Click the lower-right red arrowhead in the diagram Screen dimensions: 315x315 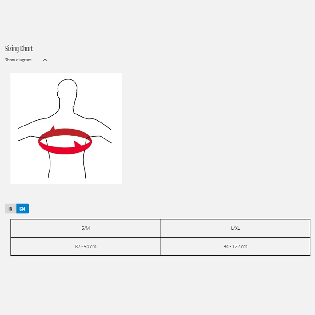pyautogui.click(x=78, y=144)
